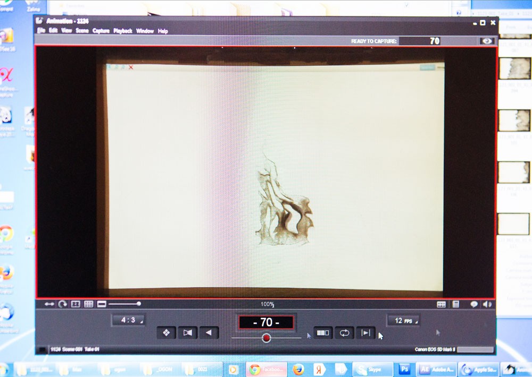Click the frame counter showing -70-

[266, 322]
